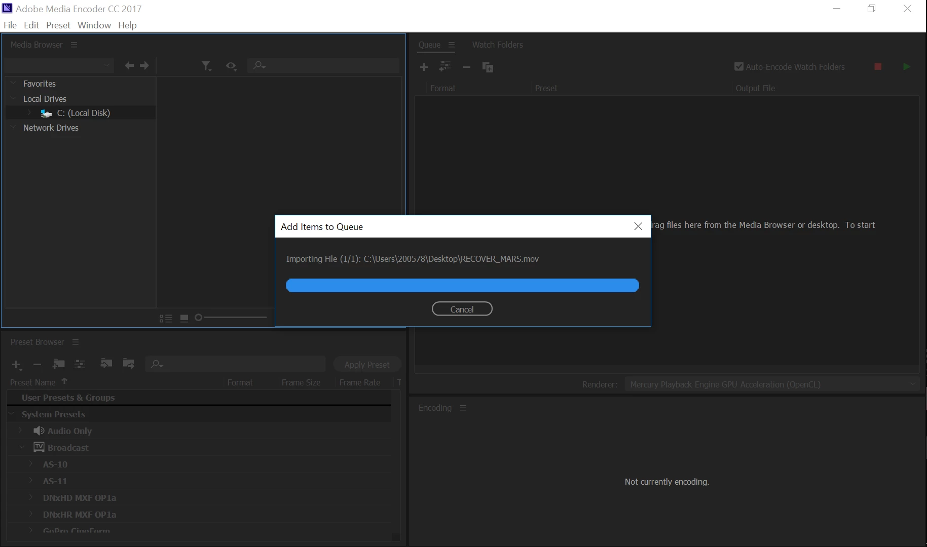Image resolution: width=927 pixels, height=547 pixels.
Task: Go forward in Media Browser navigation
Action: point(144,65)
